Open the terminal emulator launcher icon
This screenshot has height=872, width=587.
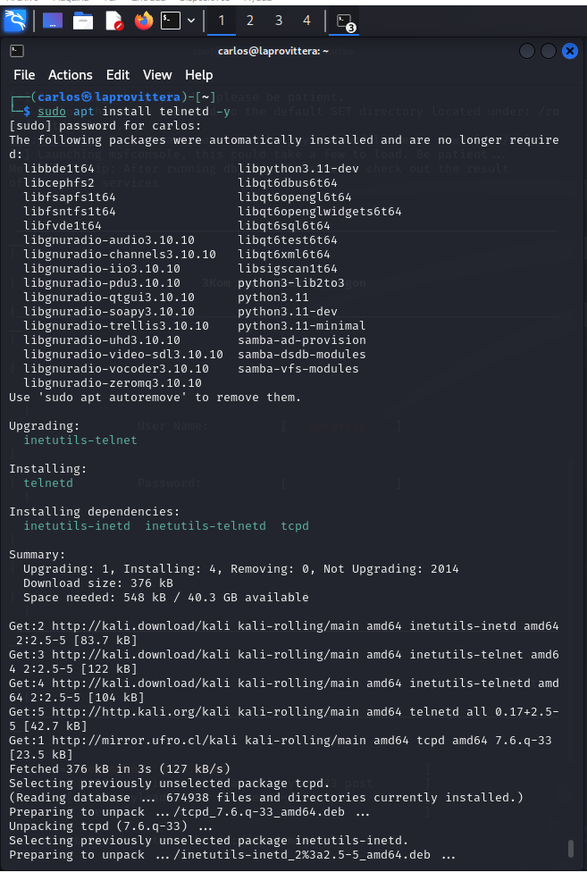tap(171, 21)
